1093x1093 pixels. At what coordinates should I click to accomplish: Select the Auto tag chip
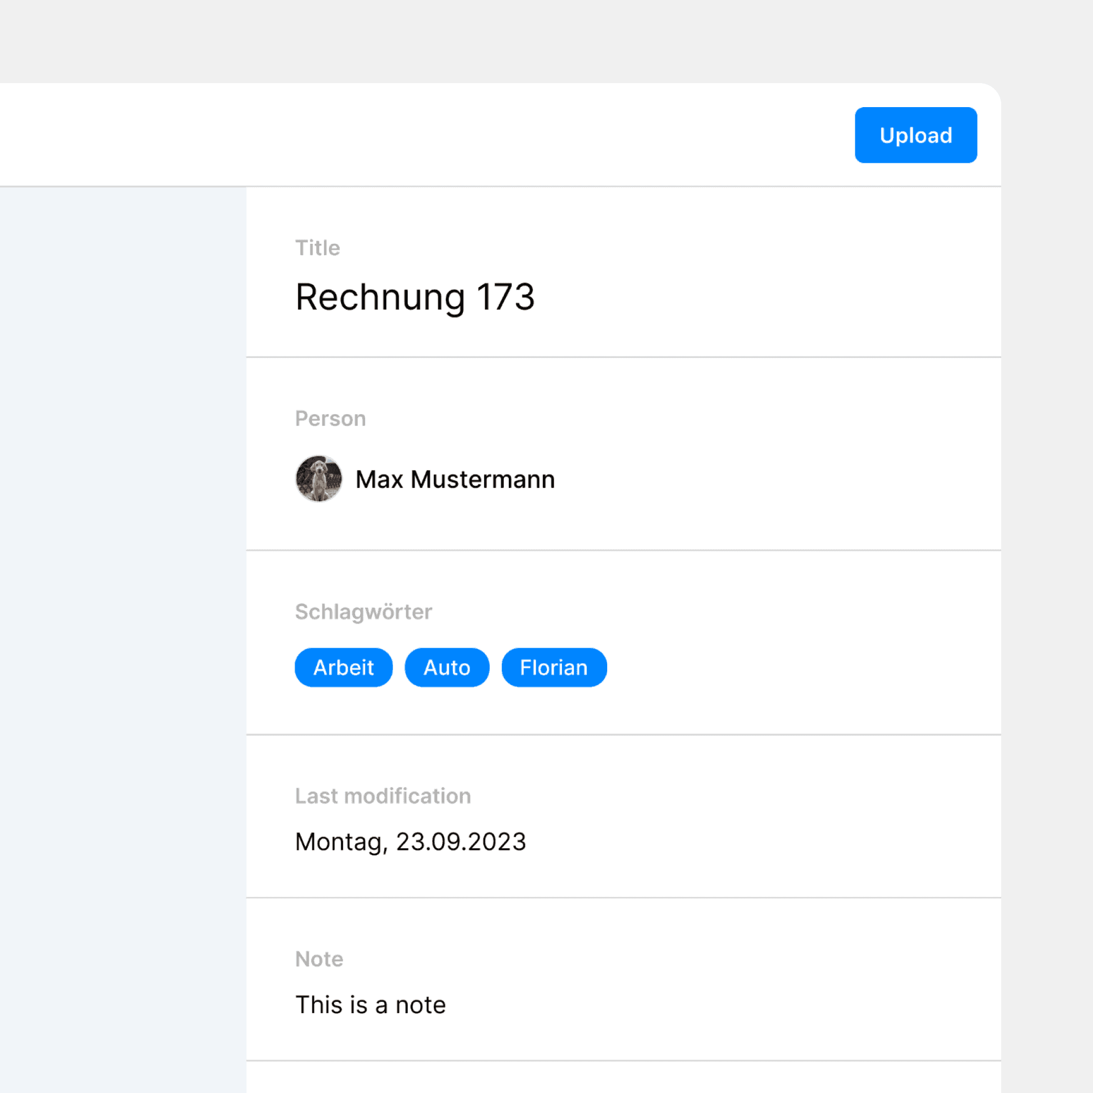447,668
